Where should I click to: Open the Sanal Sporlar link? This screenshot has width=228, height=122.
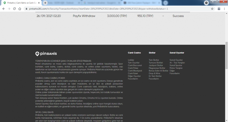[x=176, y=65]
